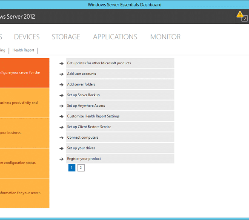Viewport: 249px width, 220px height.
Task: Open the Connect computers task
Action: pos(120,137)
